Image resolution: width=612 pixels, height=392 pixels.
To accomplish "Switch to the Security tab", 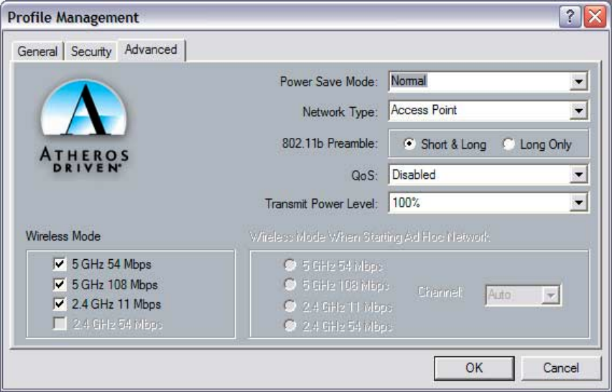I will coord(91,51).
